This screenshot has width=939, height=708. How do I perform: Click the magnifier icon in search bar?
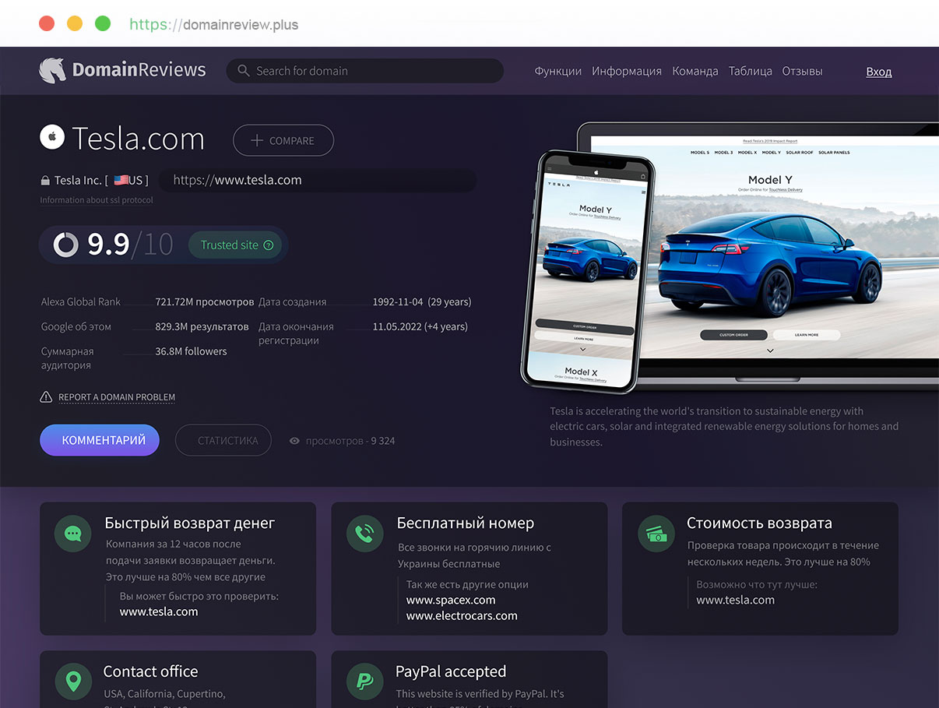tap(244, 71)
